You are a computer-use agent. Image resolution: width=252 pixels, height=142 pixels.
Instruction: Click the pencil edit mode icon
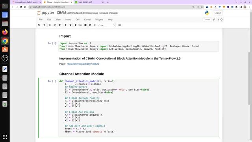214,19
